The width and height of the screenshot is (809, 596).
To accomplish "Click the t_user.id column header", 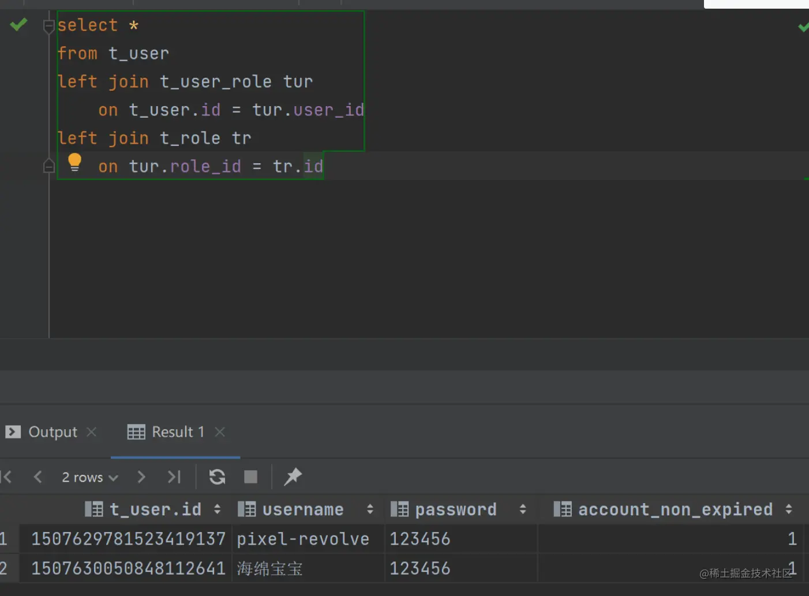I will point(155,509).
